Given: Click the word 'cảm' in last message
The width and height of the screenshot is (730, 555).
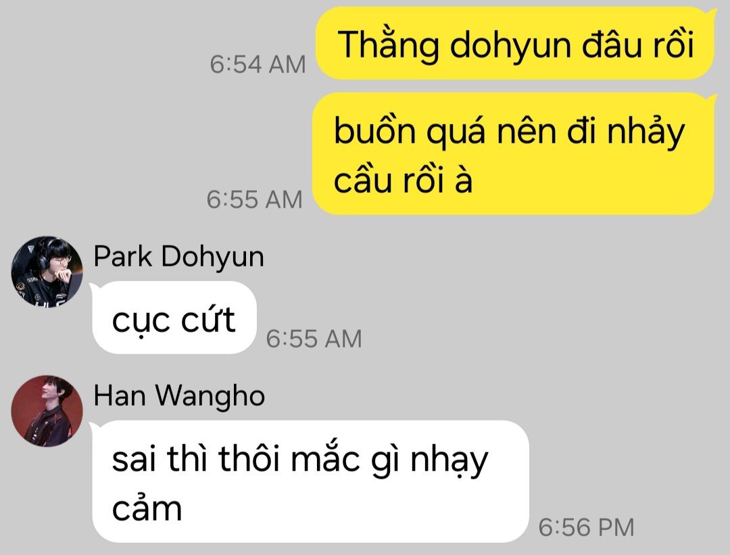Looking at the screenshot, I should (147, 510).
